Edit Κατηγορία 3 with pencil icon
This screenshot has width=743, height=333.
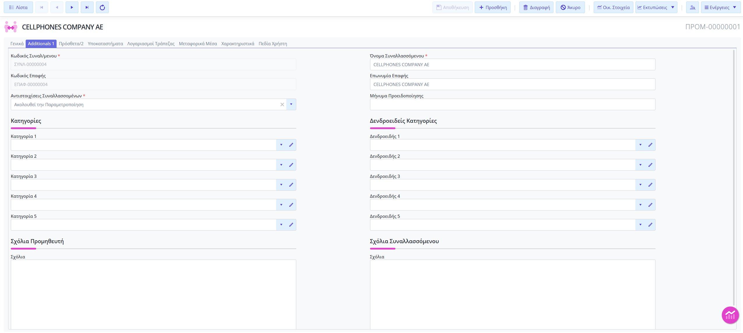[x=291, y=185]
